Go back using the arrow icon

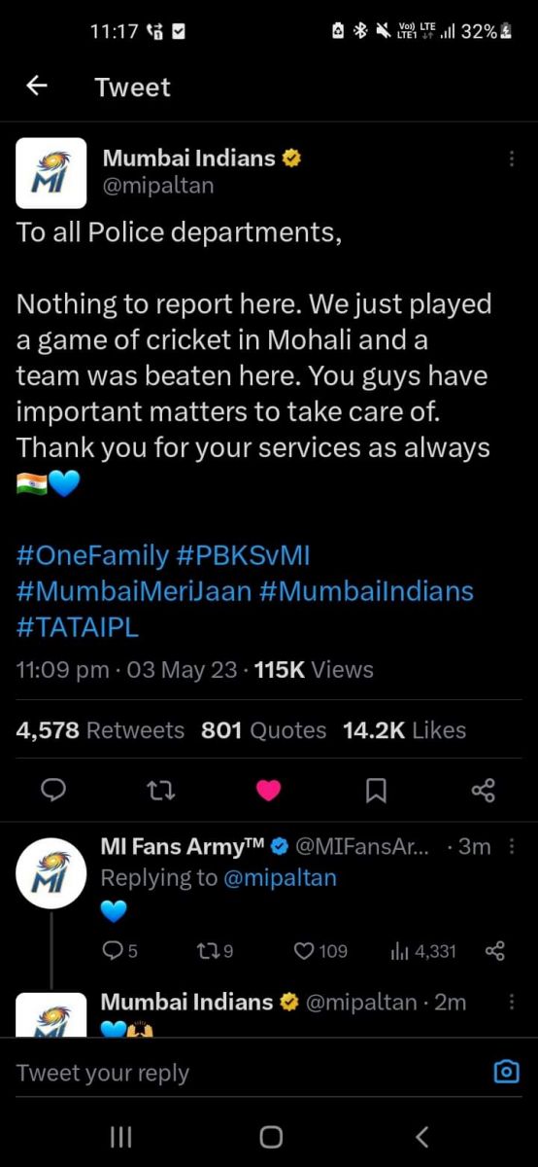(37, 87)
